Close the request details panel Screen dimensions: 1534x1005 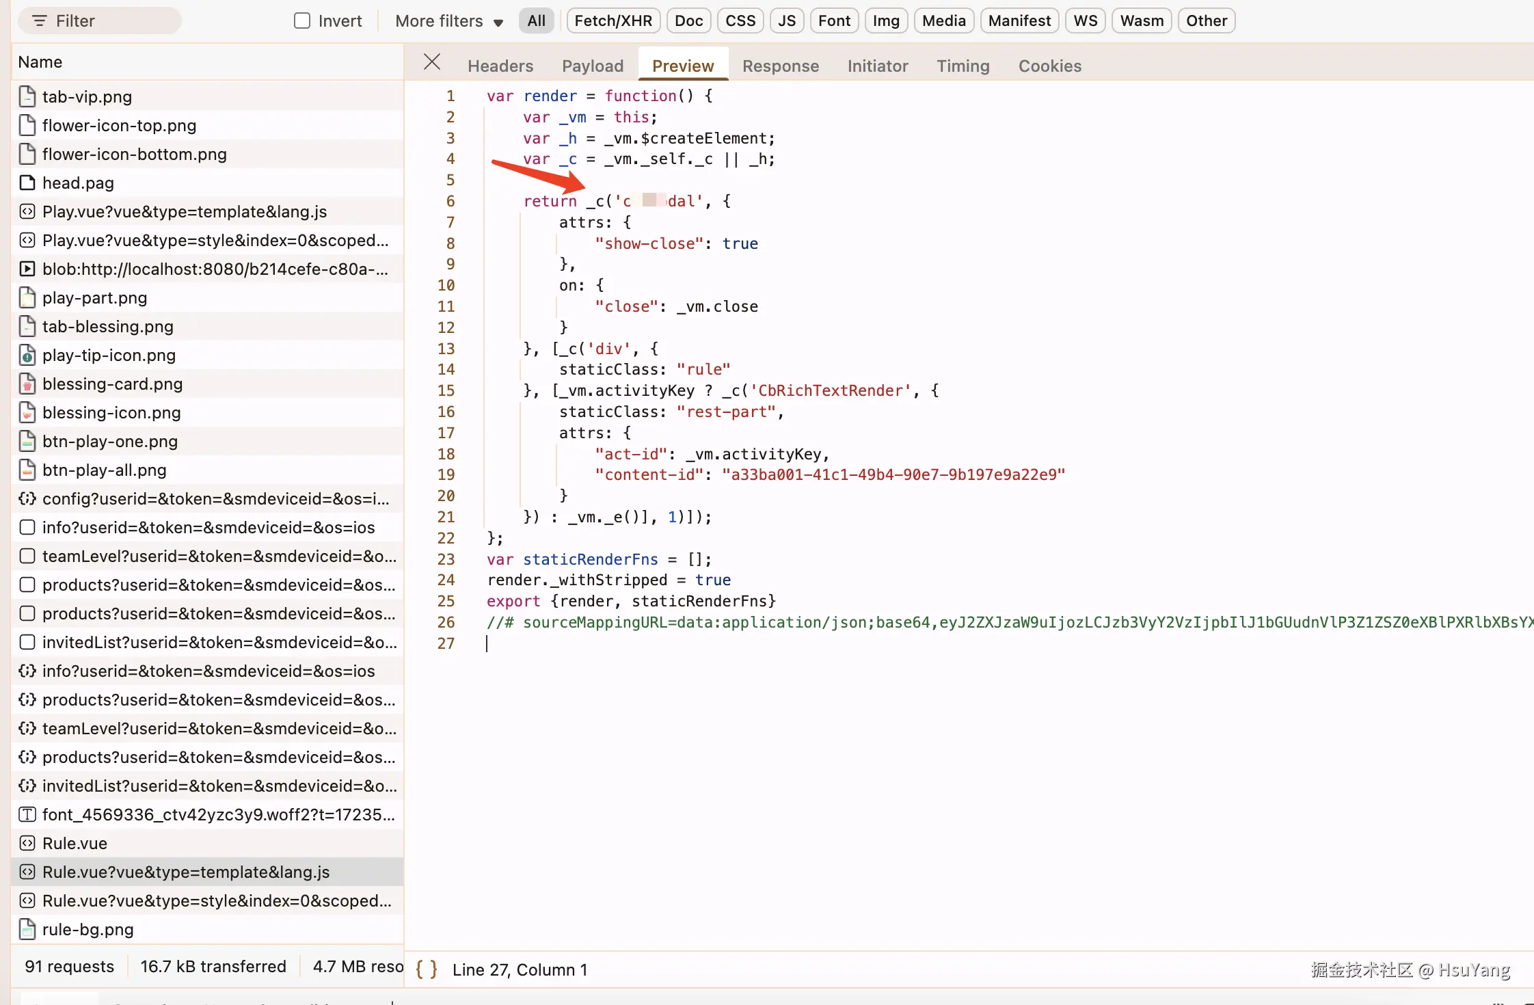431,62
